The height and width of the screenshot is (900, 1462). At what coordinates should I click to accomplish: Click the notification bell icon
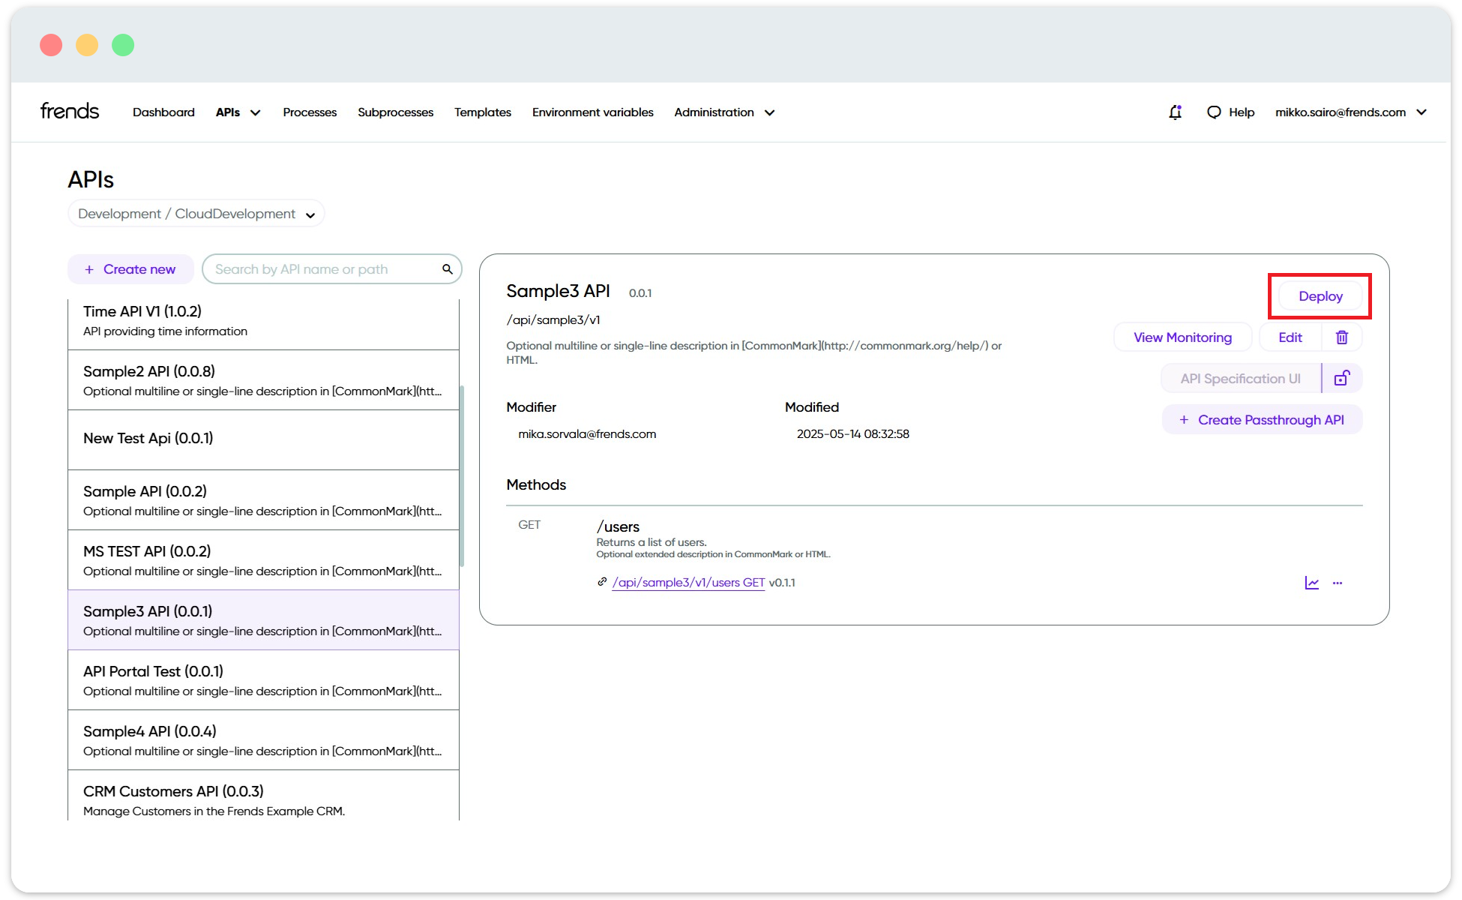point(1175,112)
